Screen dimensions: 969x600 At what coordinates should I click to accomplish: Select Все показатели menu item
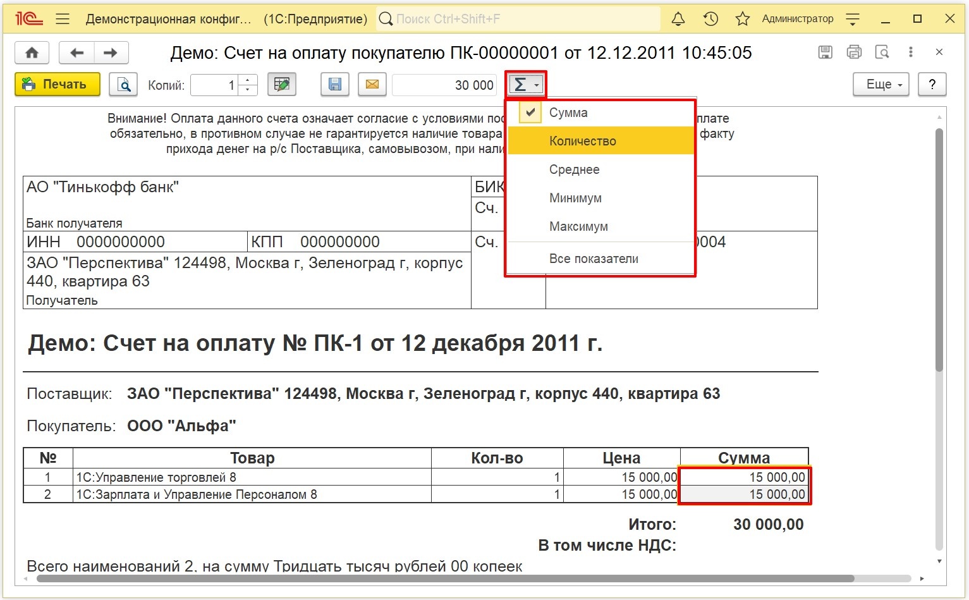(x=600, y=259)
